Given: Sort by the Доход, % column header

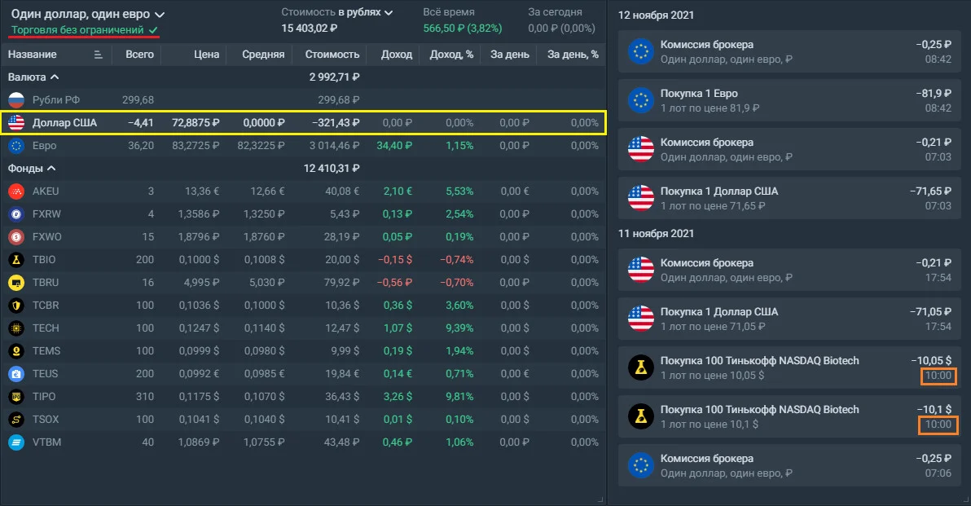Looking at the screenshot, I should pyautogui.click(x=451, y=55).
